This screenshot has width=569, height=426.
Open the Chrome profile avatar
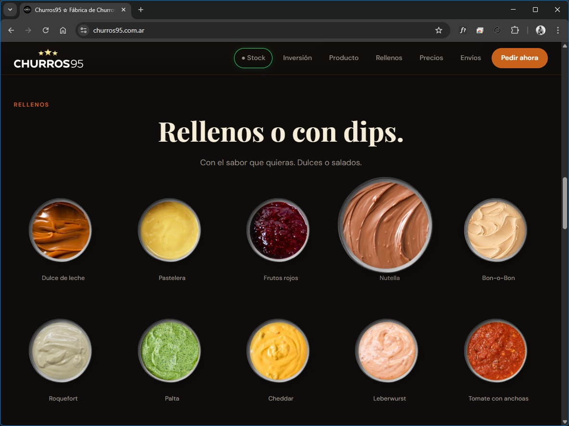pos(541,30)
